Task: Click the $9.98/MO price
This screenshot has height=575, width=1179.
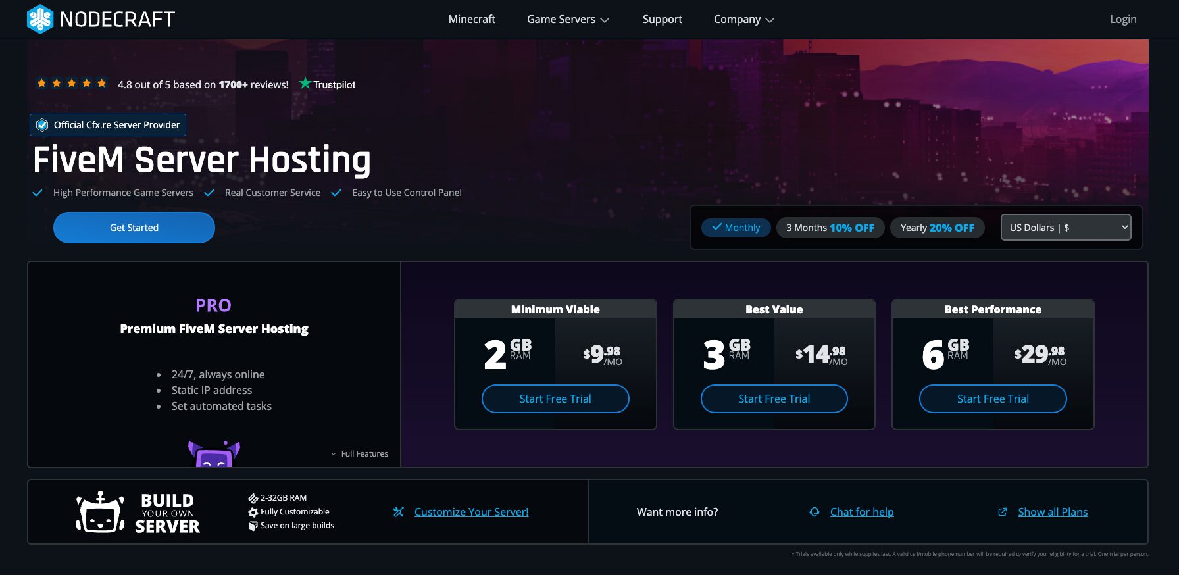Action: coord(603,355)
